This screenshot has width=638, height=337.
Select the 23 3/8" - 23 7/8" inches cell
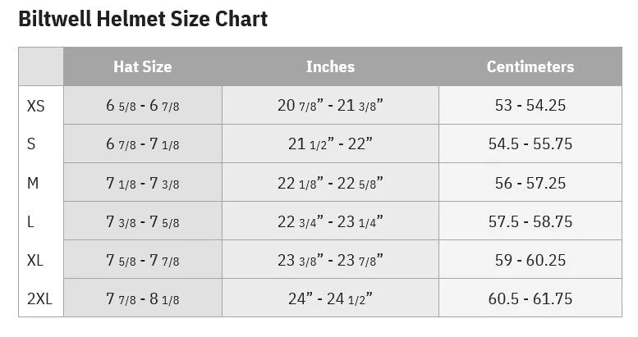pyautogui.click(x=330, y=260)
